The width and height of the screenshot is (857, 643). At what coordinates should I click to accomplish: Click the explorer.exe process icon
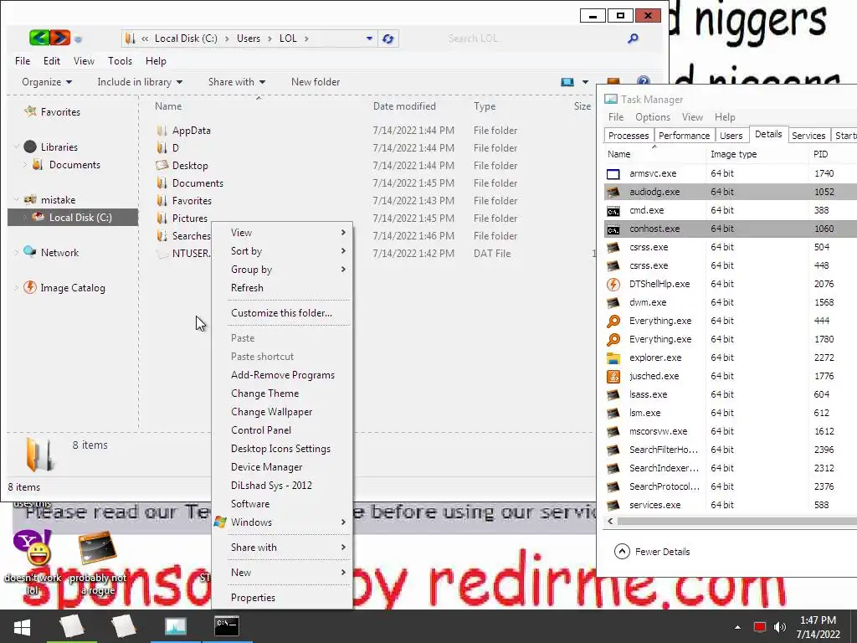(x=613, y=358)
